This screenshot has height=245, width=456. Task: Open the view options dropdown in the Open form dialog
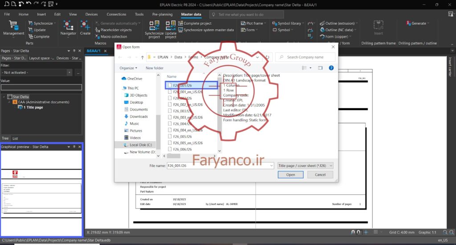click(x=310, y=68)
